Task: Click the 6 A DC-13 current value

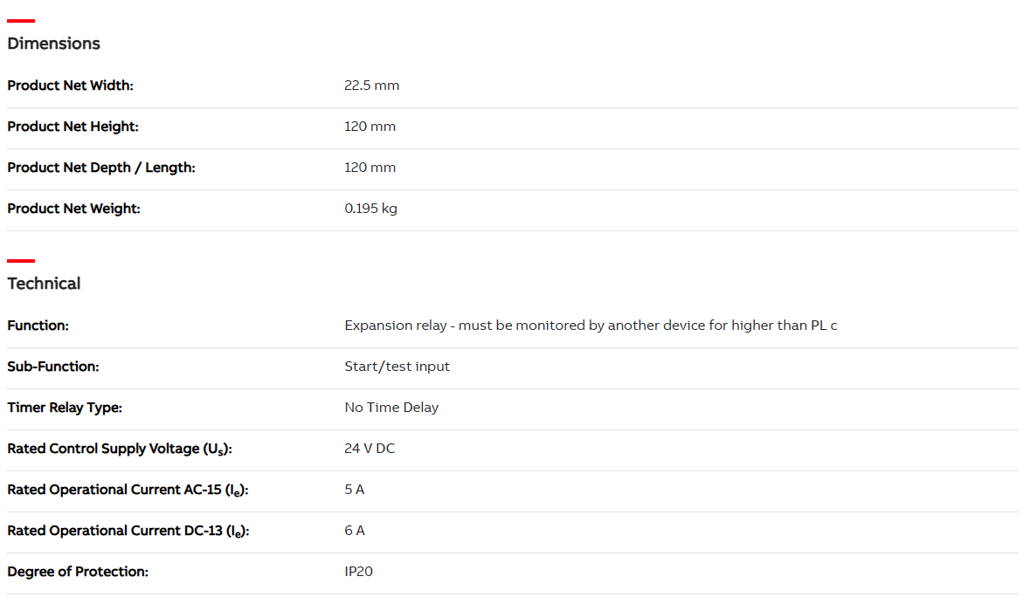Action: click(x=354, y=531)
